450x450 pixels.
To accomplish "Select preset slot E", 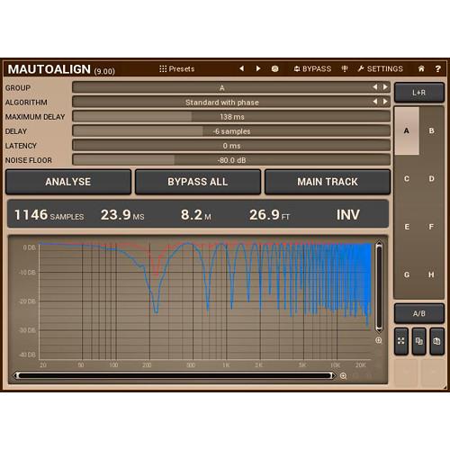I will click(407, 227).
